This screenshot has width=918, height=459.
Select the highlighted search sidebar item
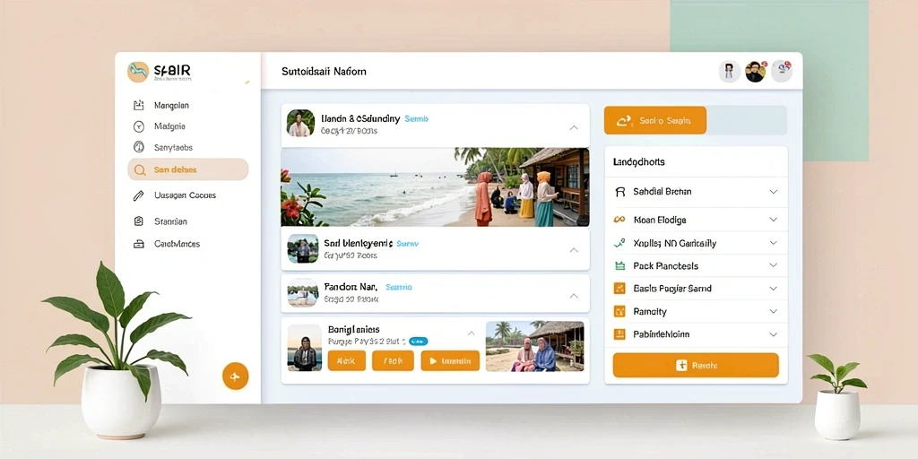click(188, 169)
